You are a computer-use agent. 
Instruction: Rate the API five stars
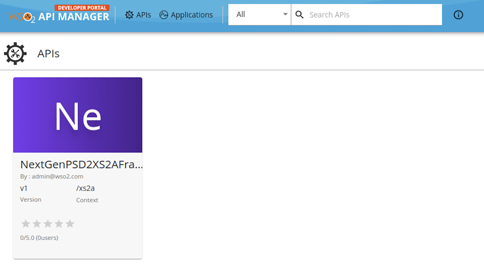[70, 224]
